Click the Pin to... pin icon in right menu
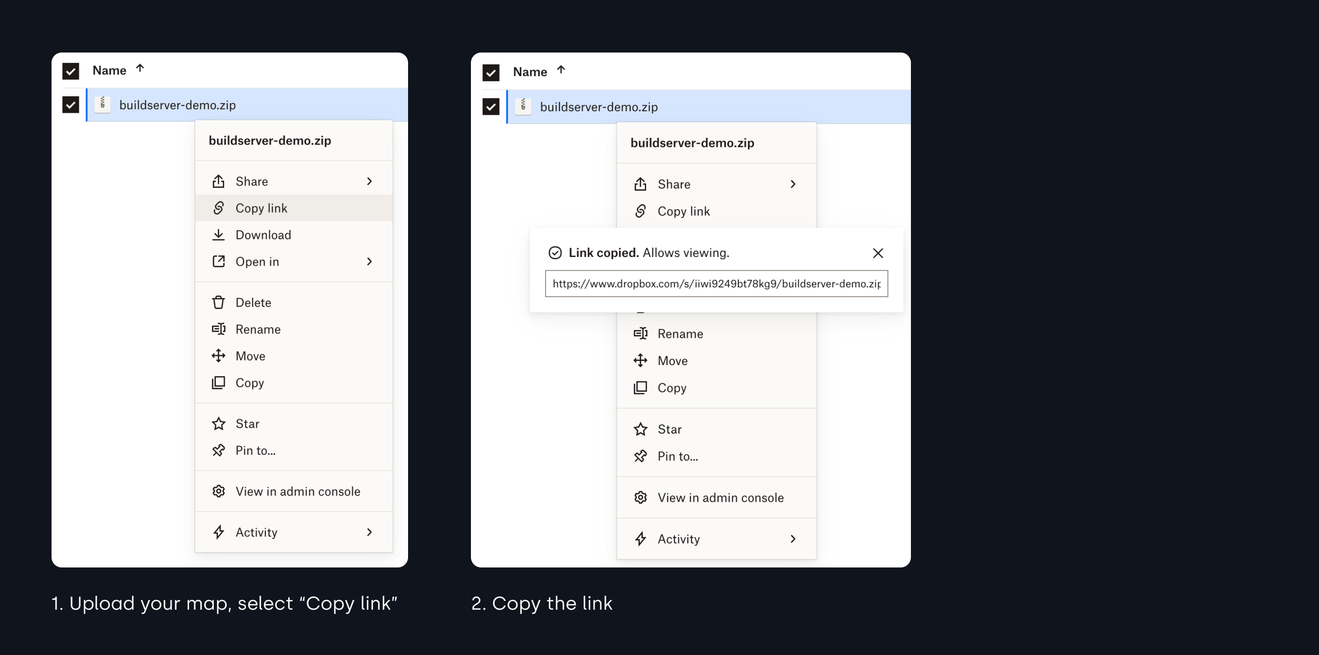The image size is (1319, 655). coord(640,456)
